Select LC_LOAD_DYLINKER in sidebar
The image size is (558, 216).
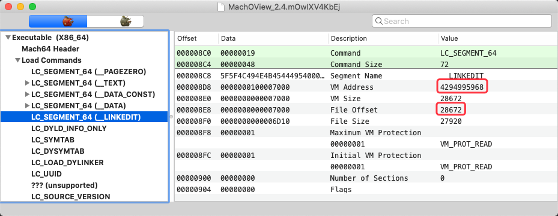click(x=67, y=162)
